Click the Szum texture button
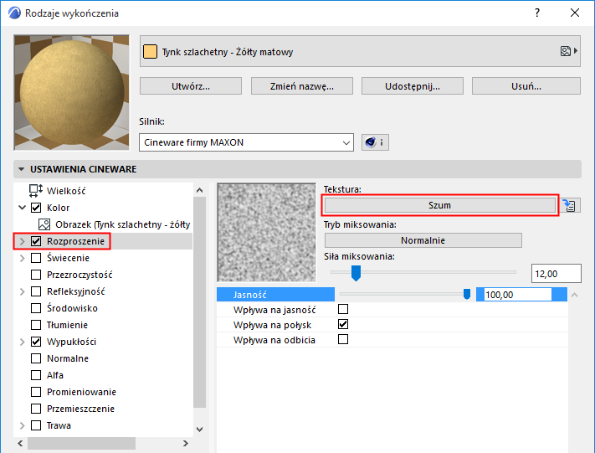The image size is (595, 453). click(440, 205)
